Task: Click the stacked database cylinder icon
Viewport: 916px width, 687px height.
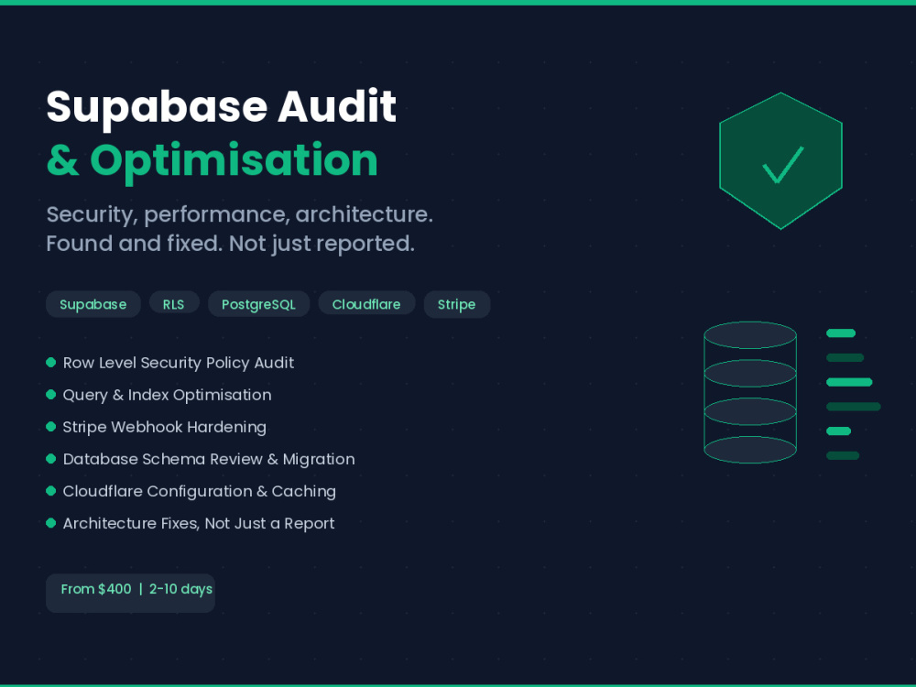Action: coord(750,392)
